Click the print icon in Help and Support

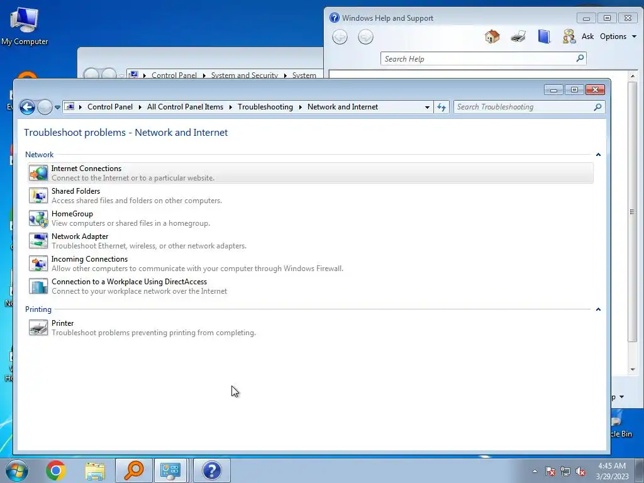pos(518,36)
